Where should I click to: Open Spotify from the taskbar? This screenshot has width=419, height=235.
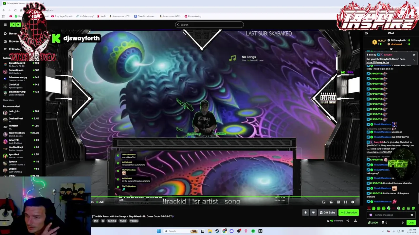coord(253,231)
